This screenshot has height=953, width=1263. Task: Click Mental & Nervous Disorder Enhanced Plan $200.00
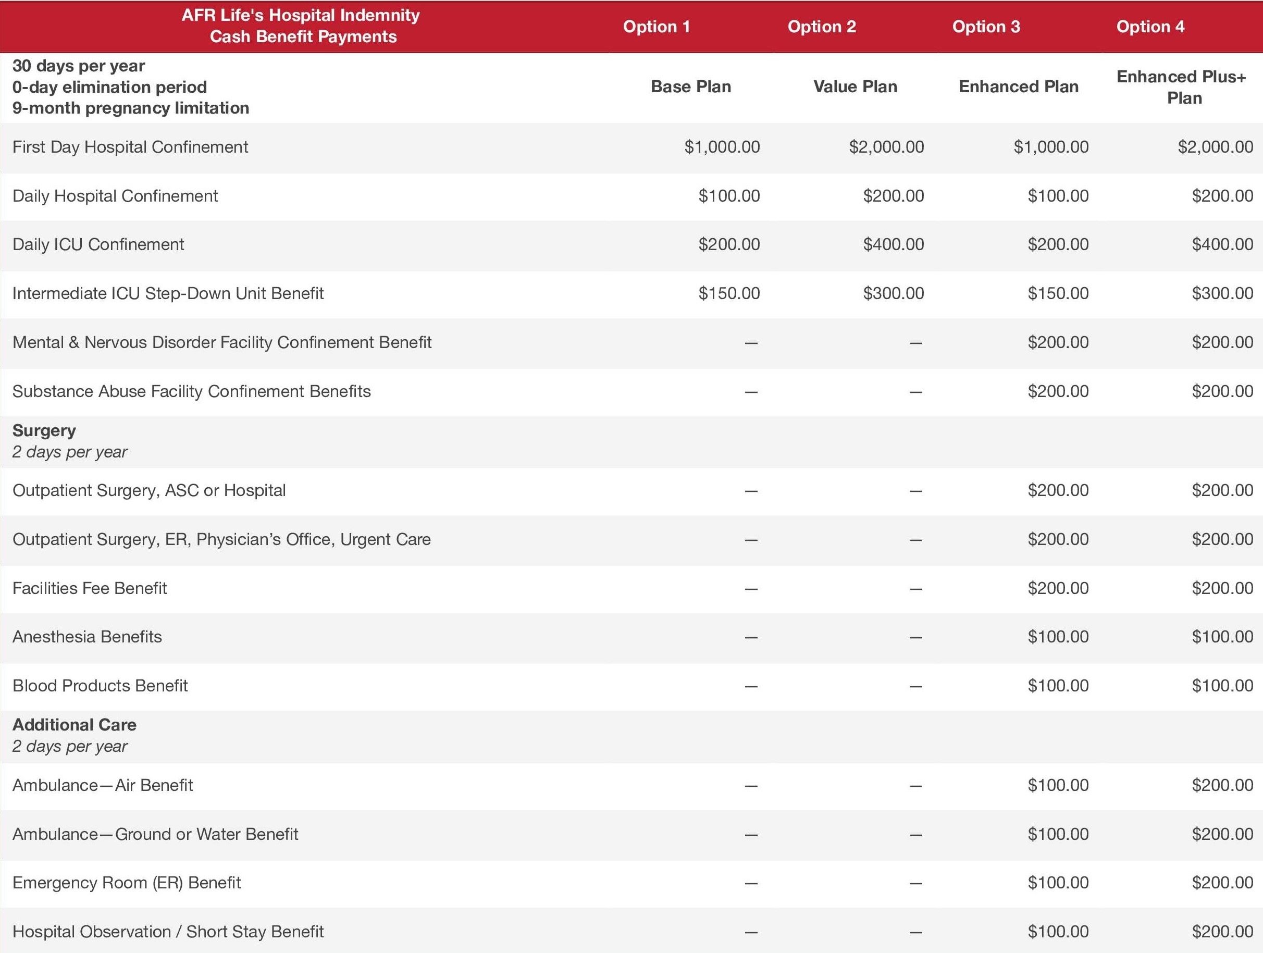[x=1058, y=343]
